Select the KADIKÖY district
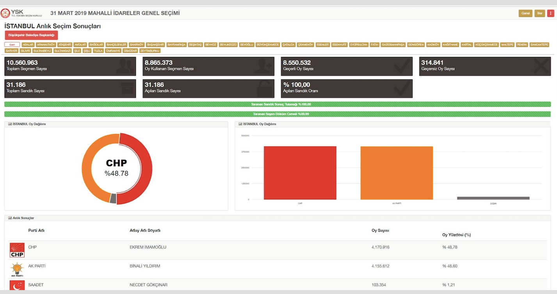557x294 pixels. (x=433, y=45)
